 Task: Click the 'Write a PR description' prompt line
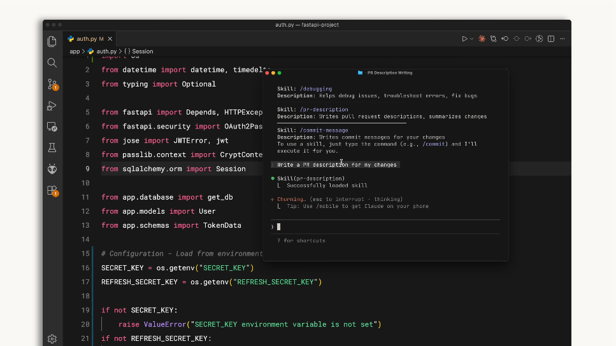click(337, 165)
